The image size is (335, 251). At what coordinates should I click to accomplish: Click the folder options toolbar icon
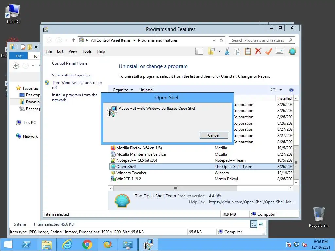coord(211,51)
